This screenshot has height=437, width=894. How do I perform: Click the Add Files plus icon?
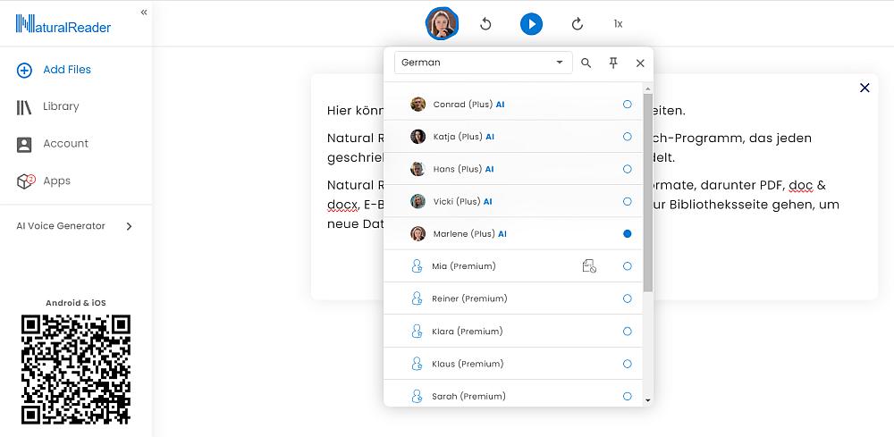click(24, 70)
